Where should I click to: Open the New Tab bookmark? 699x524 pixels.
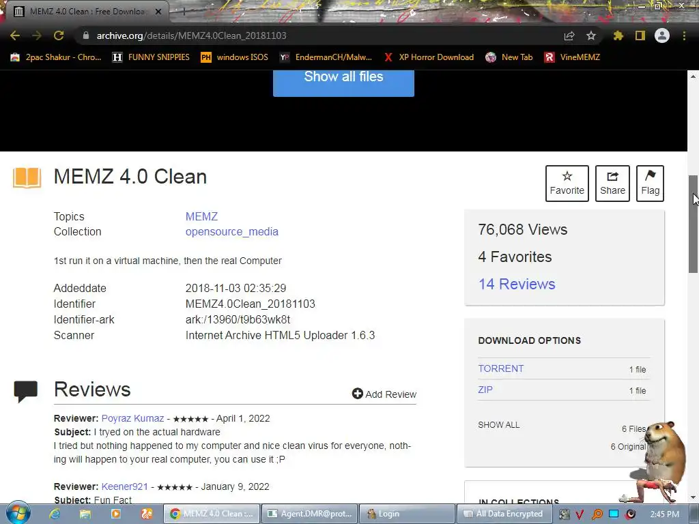click(509, 57)
